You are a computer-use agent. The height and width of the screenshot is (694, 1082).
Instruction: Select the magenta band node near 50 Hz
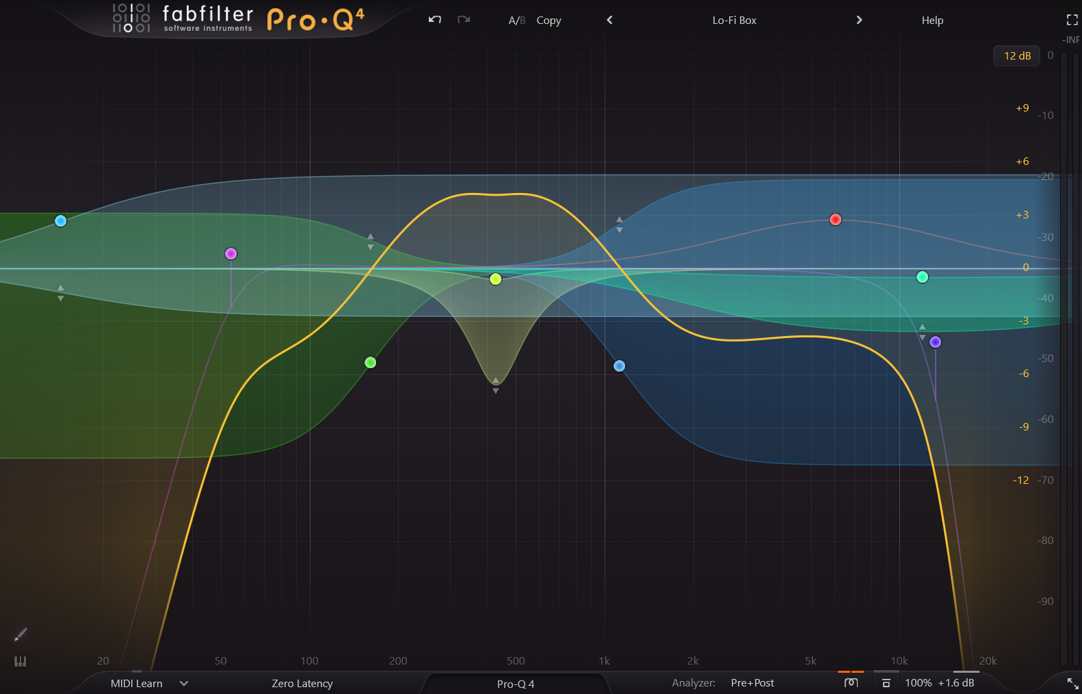click(231, 254)
